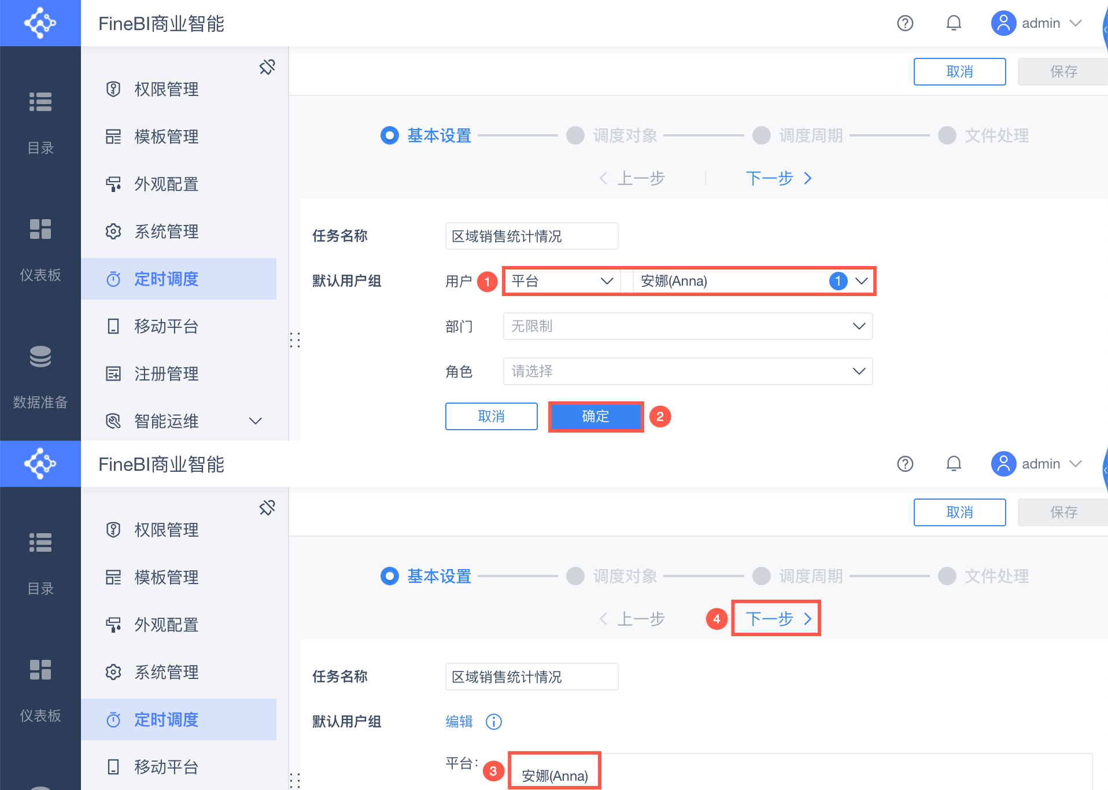The height and width of the screenshot is (790, 1108).
Task: Click the FineBI logo in the lower screenshot
Action: pyautogui.click(x=40, y=464)
